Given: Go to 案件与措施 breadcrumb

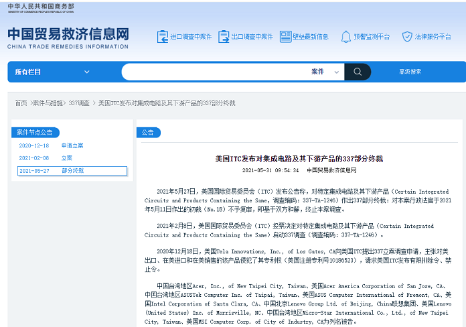Looking at the screenshot, I should coord(48,103).
